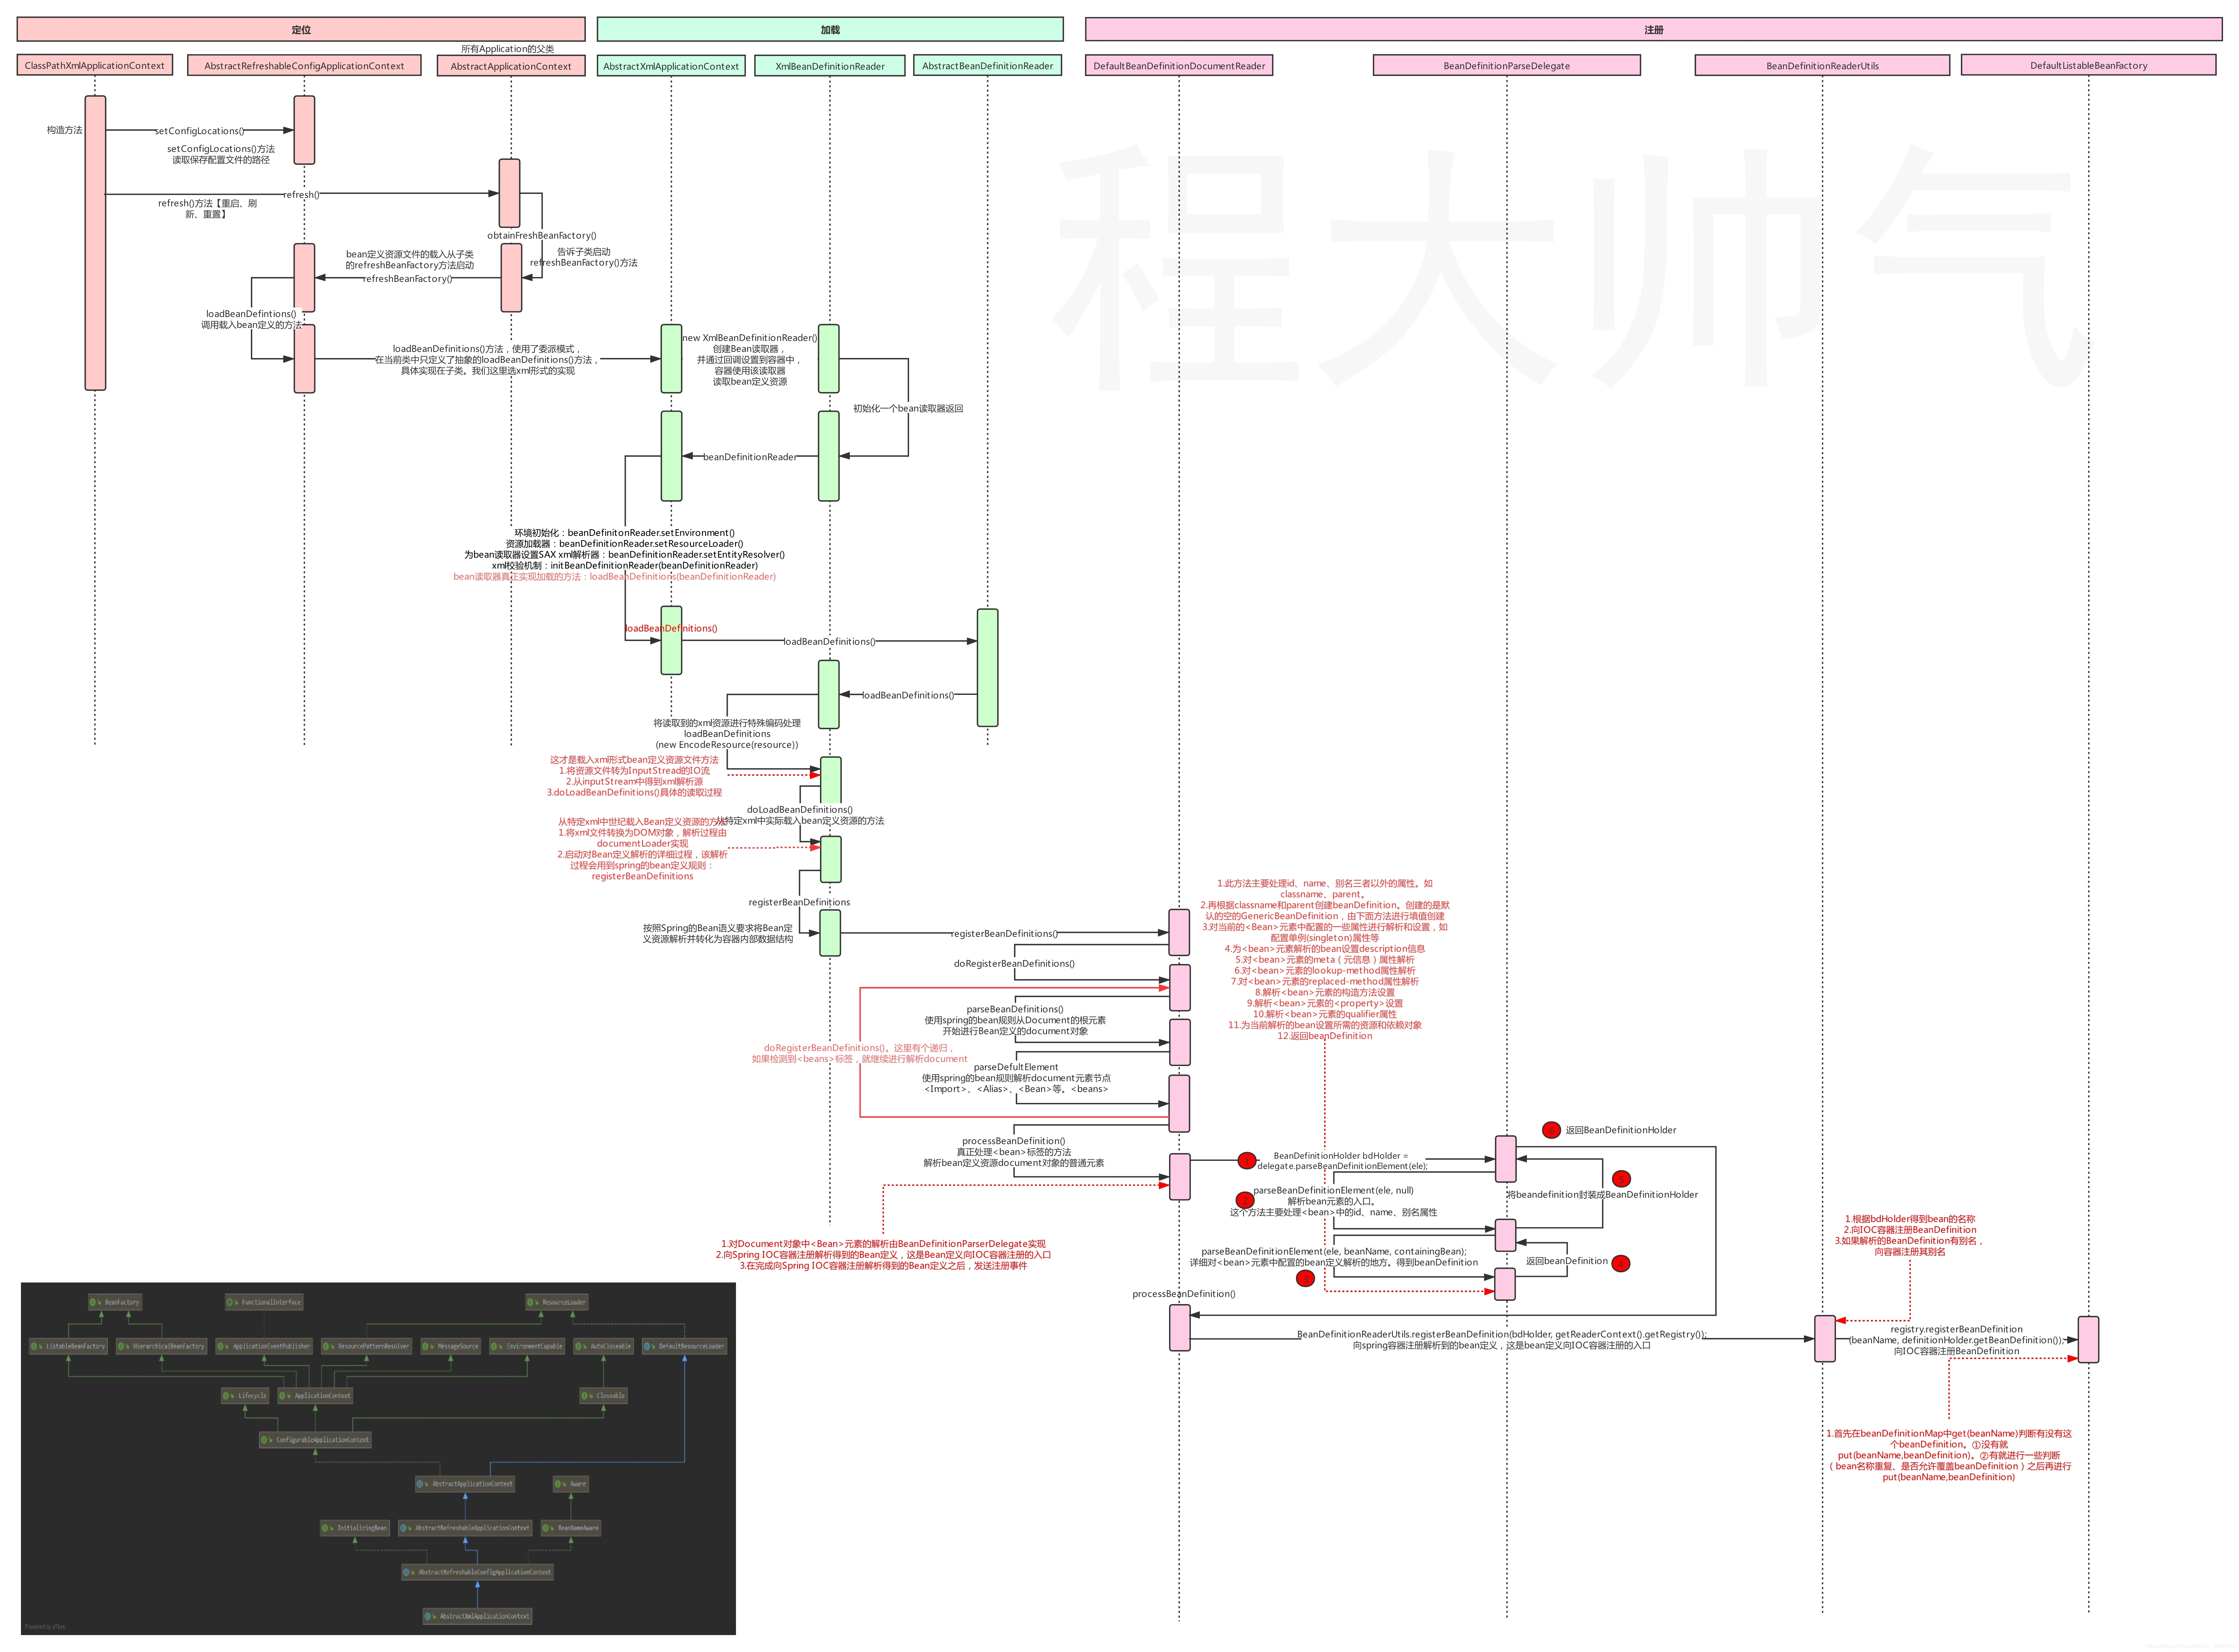The height and width of the screenshot is (1652, 2239).
Task: Click "将beandefinition封装成BeanDefinitionHolder" label
Action: 1603,1195
